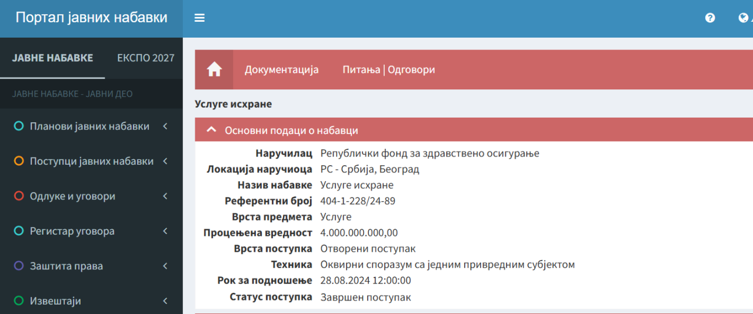
Task: Open the Документација tab
Action: click(x=282, y=69)
